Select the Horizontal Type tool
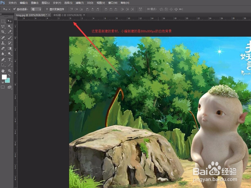 pos(10,60)
